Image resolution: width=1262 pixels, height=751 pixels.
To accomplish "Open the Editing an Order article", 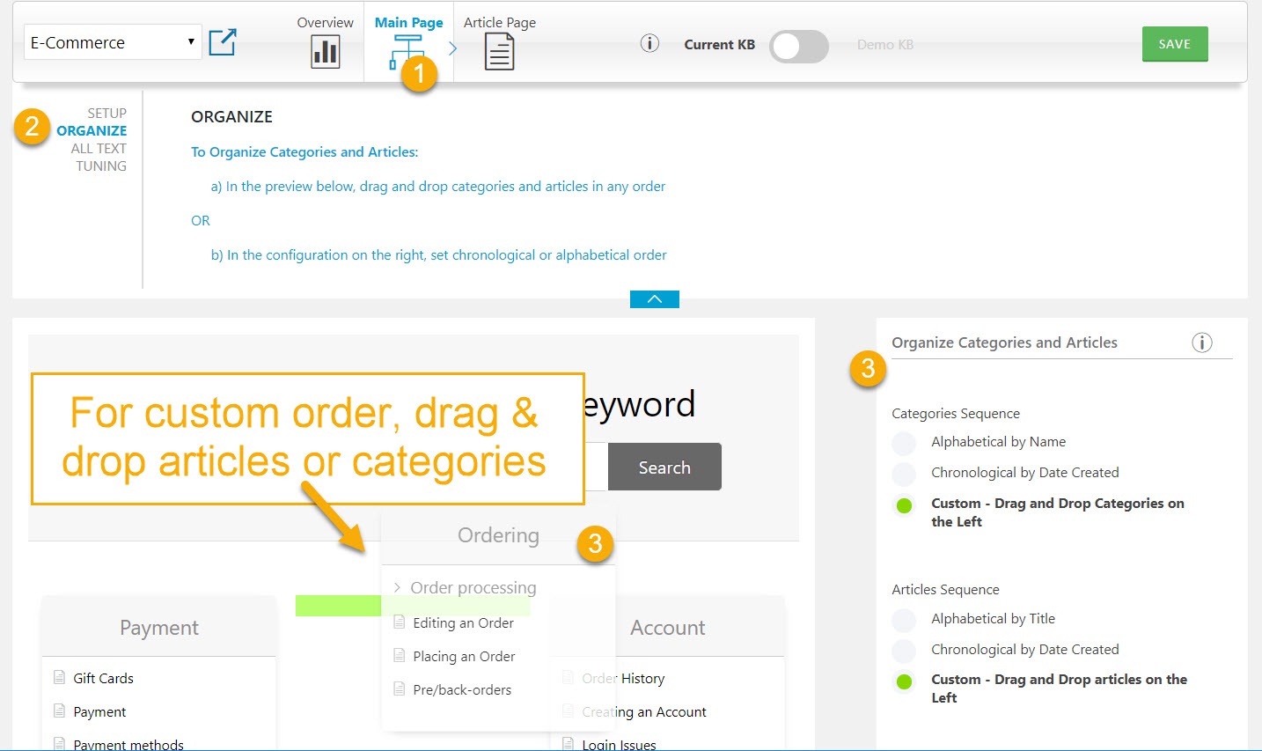I will tap(463, 622).
